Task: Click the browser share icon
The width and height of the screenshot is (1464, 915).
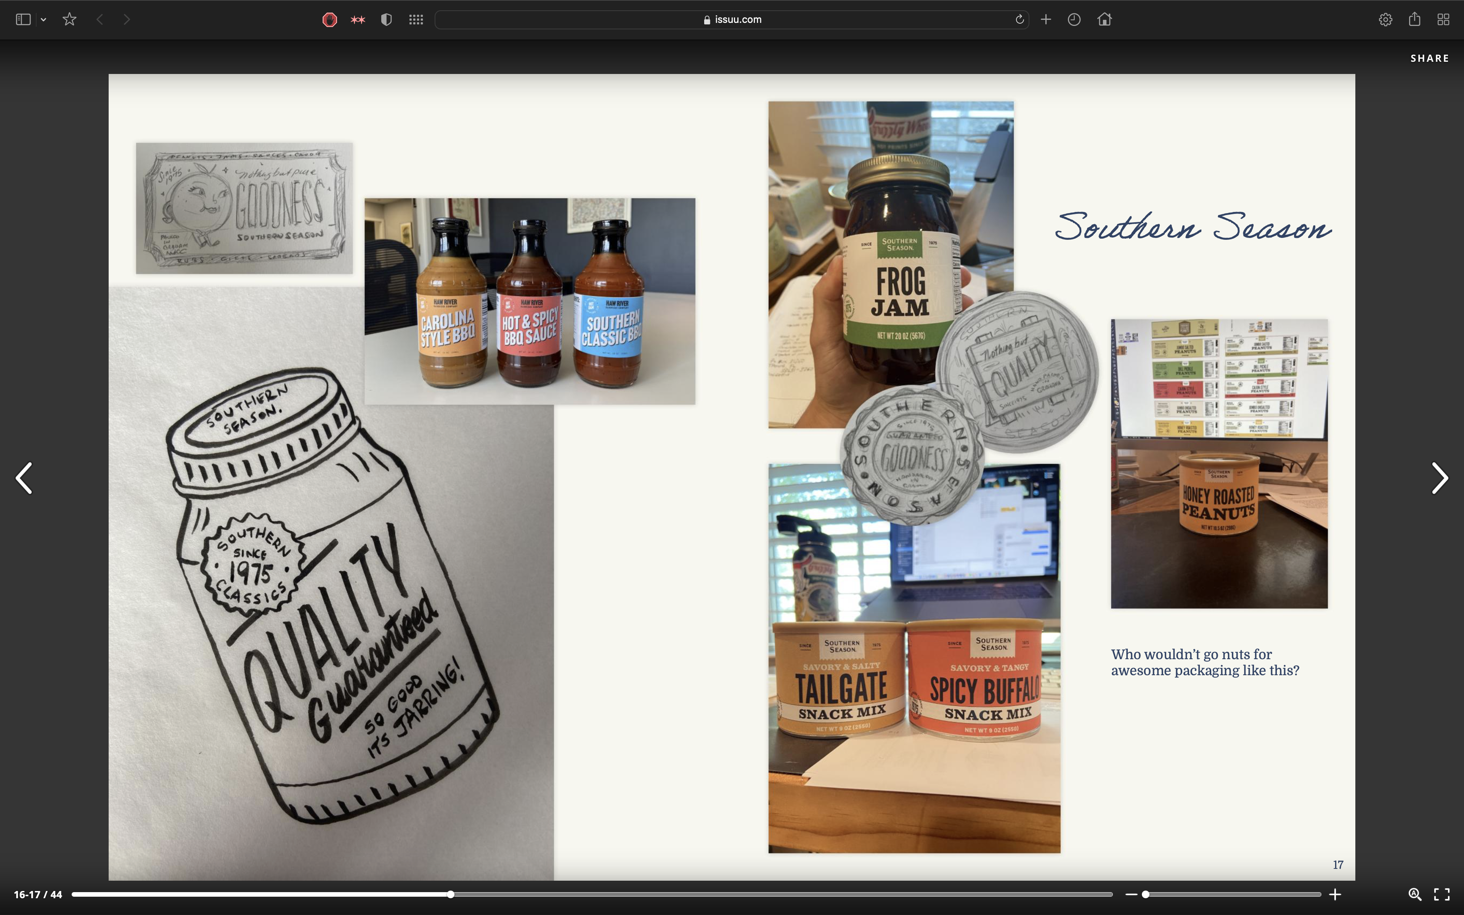Action: click(1414, 19)
